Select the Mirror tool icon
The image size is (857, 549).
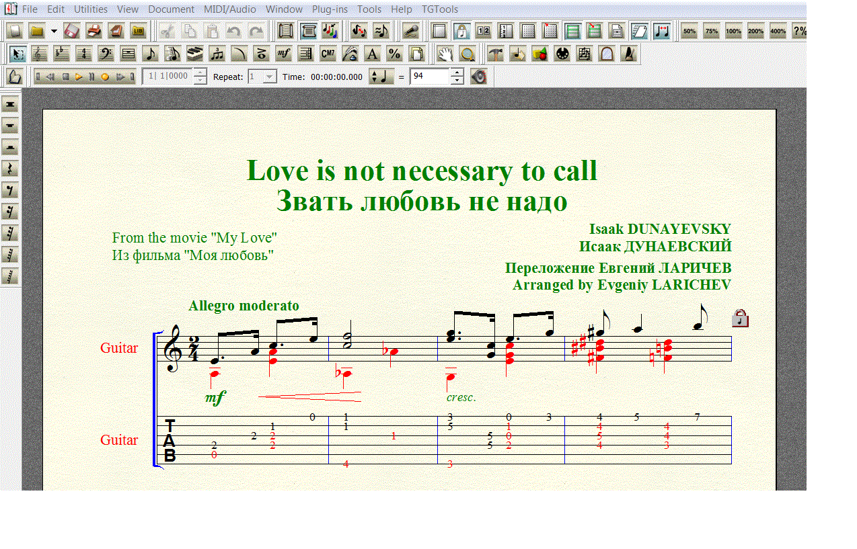point(607,54)
